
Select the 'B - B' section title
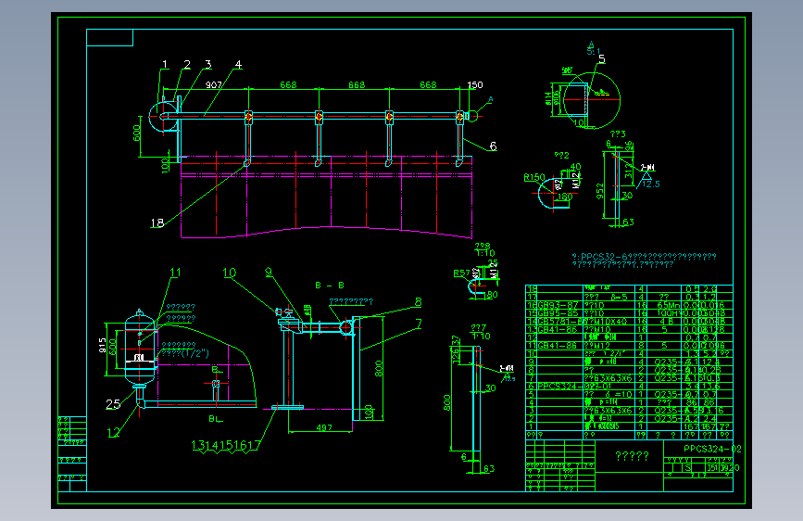(330, 286)
